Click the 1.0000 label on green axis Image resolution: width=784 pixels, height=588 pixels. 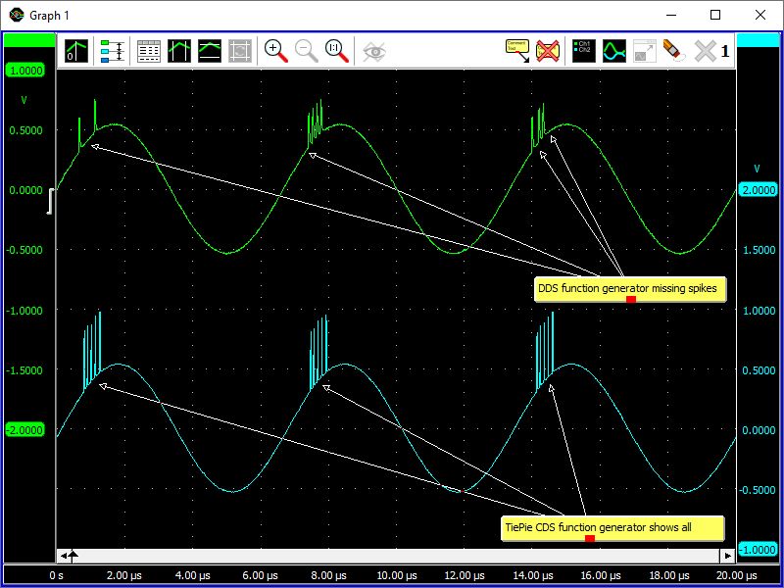[24, 71]
